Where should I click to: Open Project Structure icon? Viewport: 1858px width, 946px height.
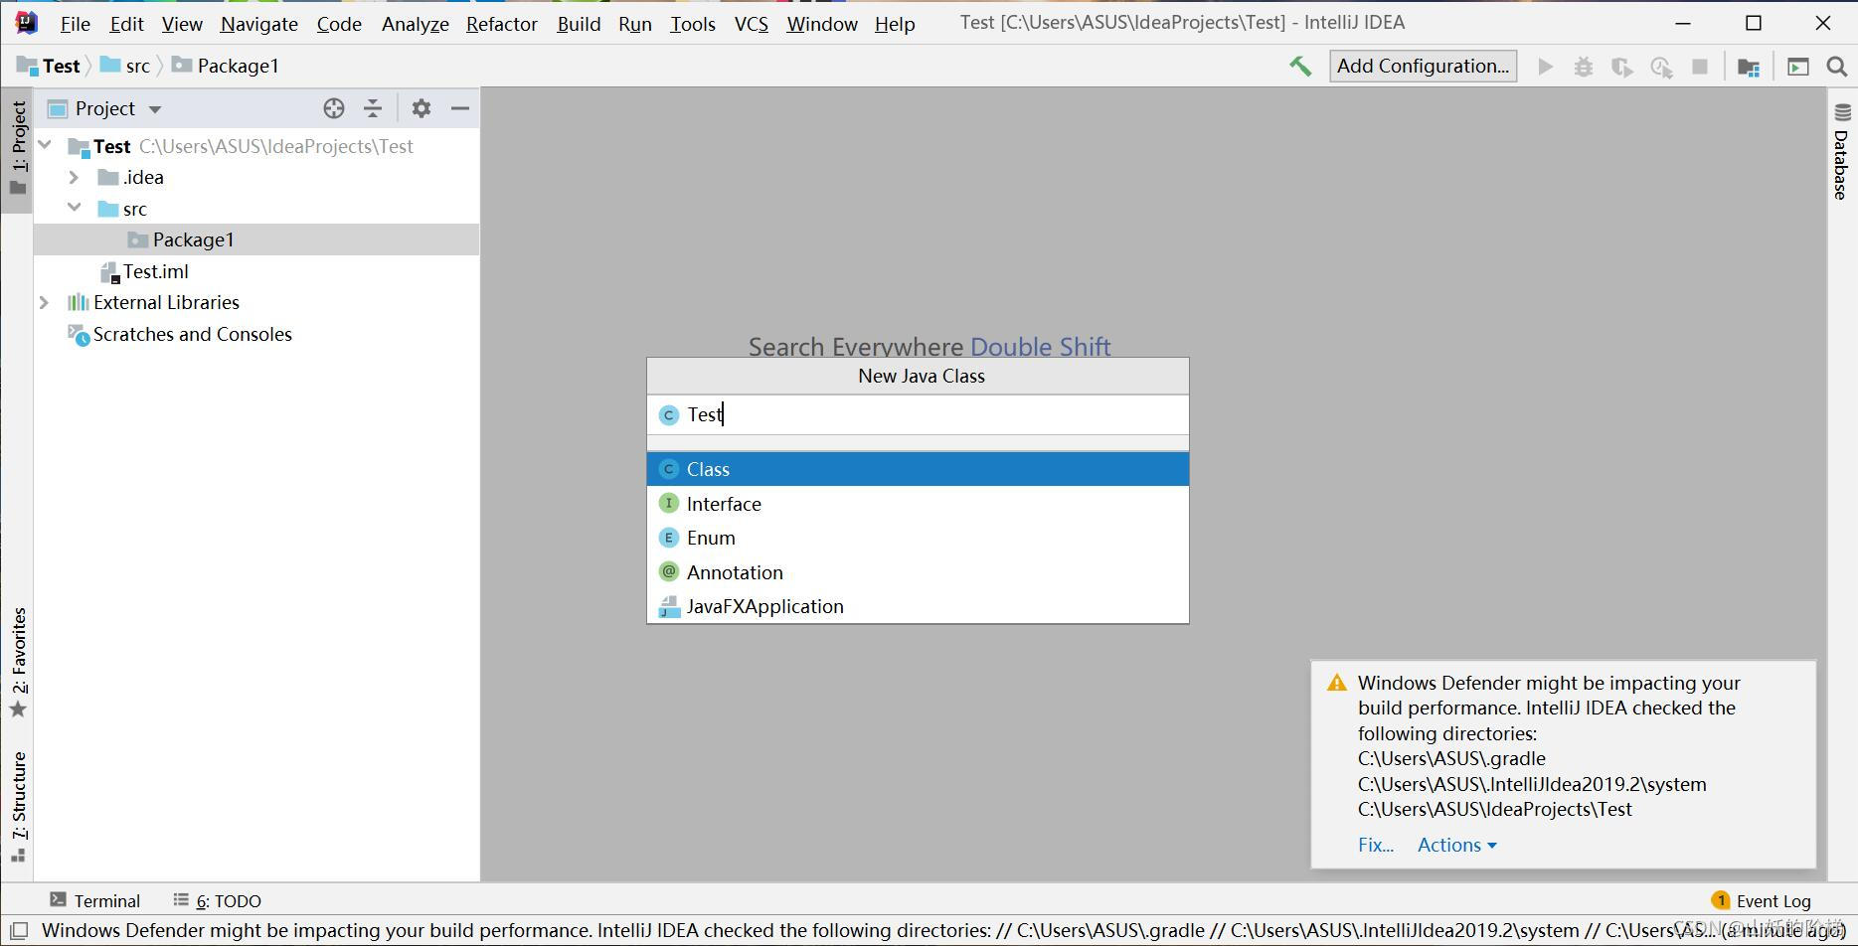pos(1749,67)
